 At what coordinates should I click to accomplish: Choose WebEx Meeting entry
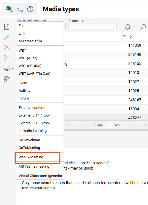(40, 157)
